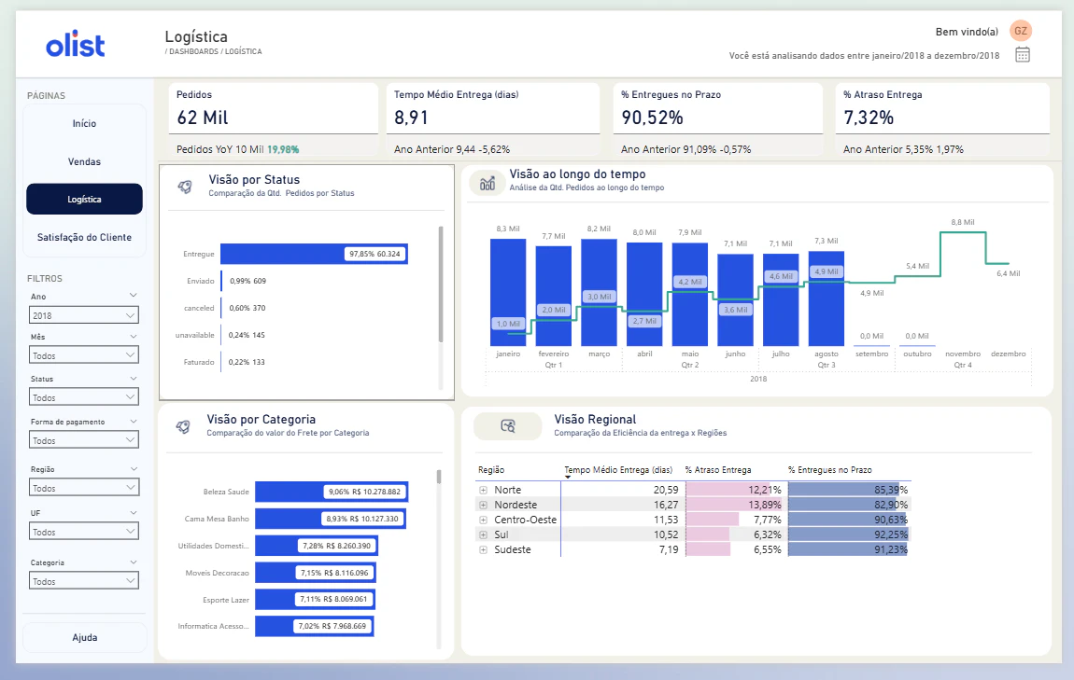Open the Região filter dropdown
The height and width of the screenshot is (680, 1074).
click(83, 488)
